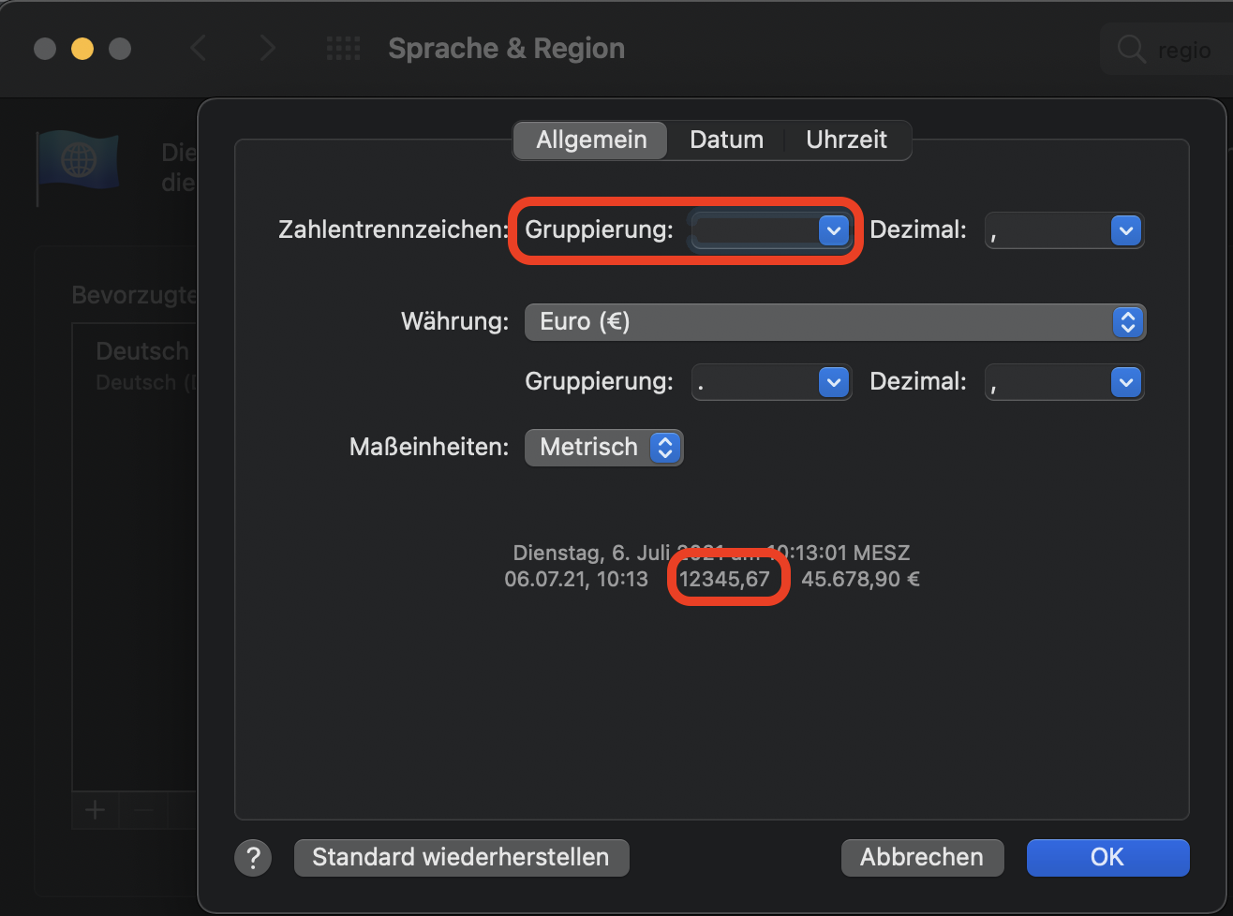Click the help question mark button
This screenshot has width=1233, height=916.
252,857
